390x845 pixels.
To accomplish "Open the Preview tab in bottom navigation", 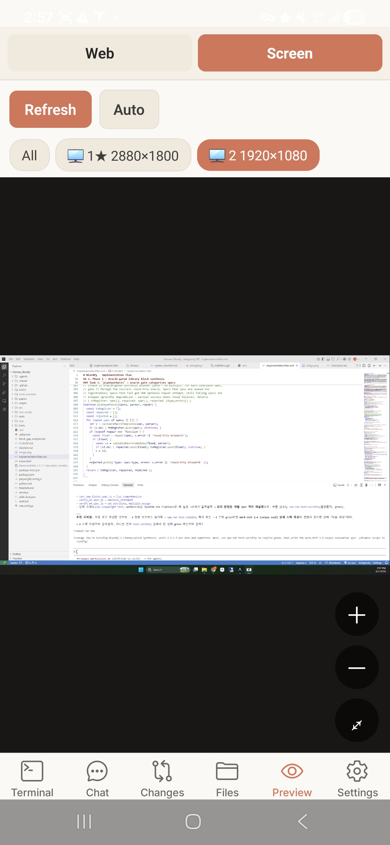I will pos(292,779).
